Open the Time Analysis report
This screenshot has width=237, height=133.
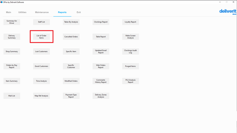[41, 81]
